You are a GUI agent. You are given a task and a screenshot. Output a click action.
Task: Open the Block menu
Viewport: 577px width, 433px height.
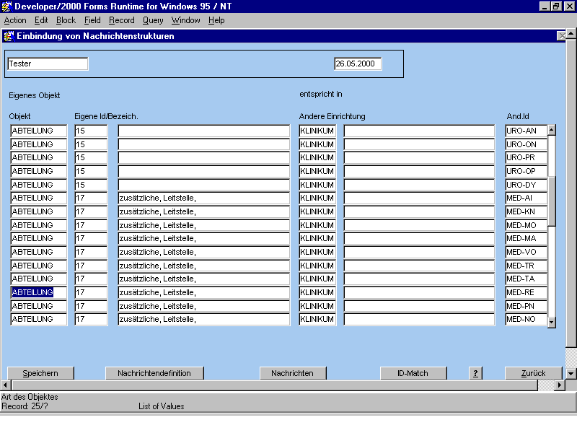click(66, 20)
